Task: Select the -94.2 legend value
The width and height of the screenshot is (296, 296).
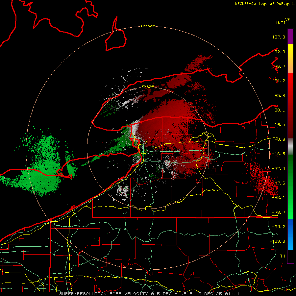Action: 279,227
